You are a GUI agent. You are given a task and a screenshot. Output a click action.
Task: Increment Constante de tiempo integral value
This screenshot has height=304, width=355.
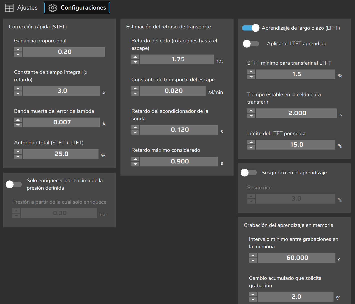[x=18, y=89]
